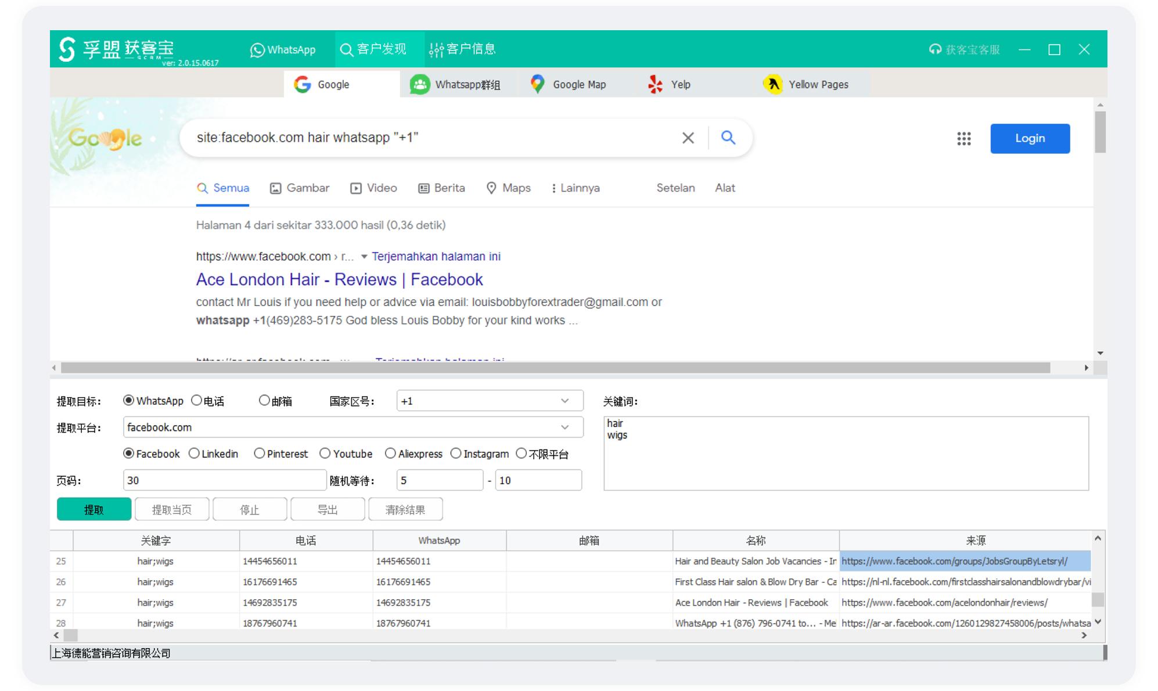The width and height of the screenshot is (1158, 691).
Task: Clear the search query with X icon
Action: pyautogui.click(x=688, y=138)
